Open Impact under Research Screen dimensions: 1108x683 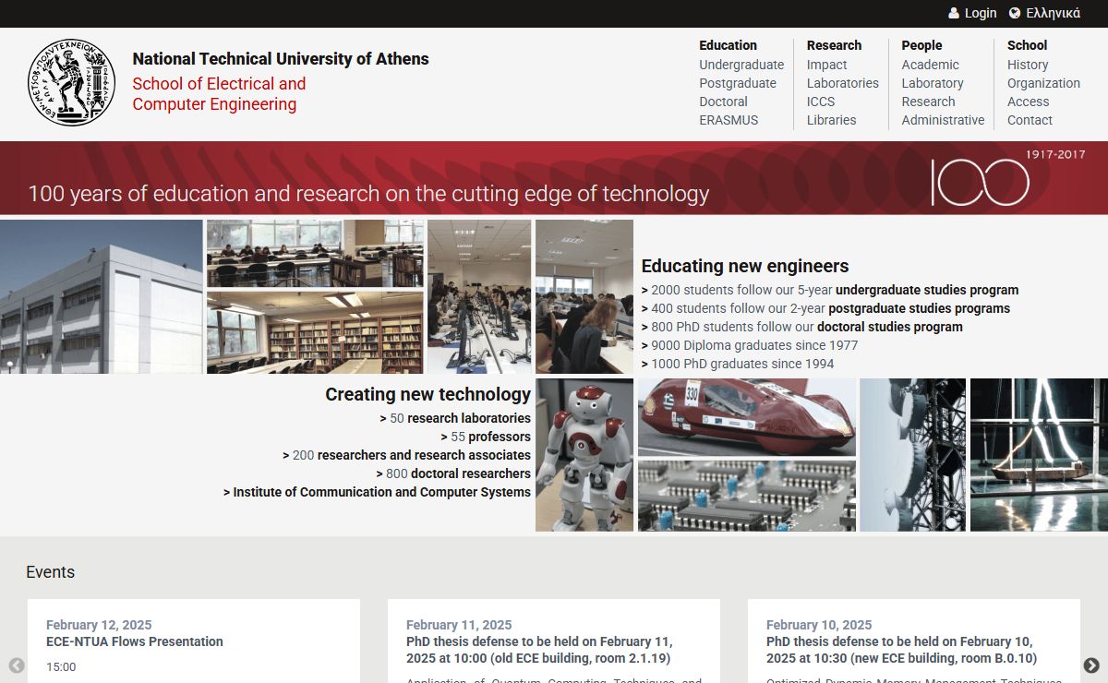(x=826, y=65)
